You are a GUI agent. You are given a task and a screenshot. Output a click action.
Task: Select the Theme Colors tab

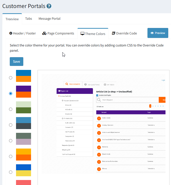coord(93,34)
